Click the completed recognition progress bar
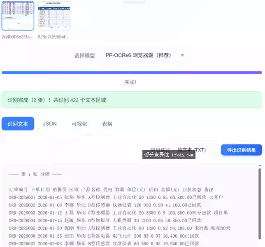 point(132,72)
